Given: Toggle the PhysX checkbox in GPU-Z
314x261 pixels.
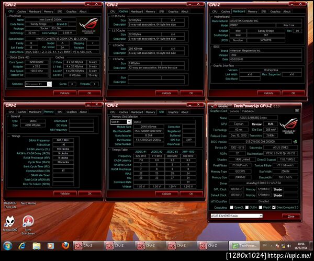Looking at the screenshot, I should 260,207.
